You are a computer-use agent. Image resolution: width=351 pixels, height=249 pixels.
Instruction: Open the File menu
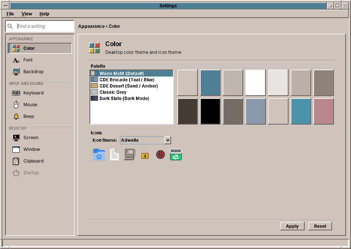(10, 14)
